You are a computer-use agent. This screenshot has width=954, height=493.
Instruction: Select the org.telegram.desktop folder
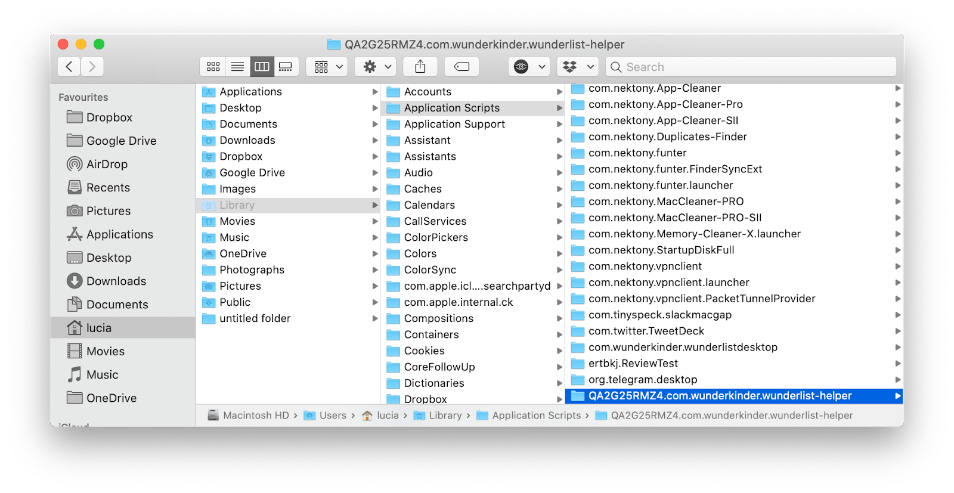pos(734,380)
